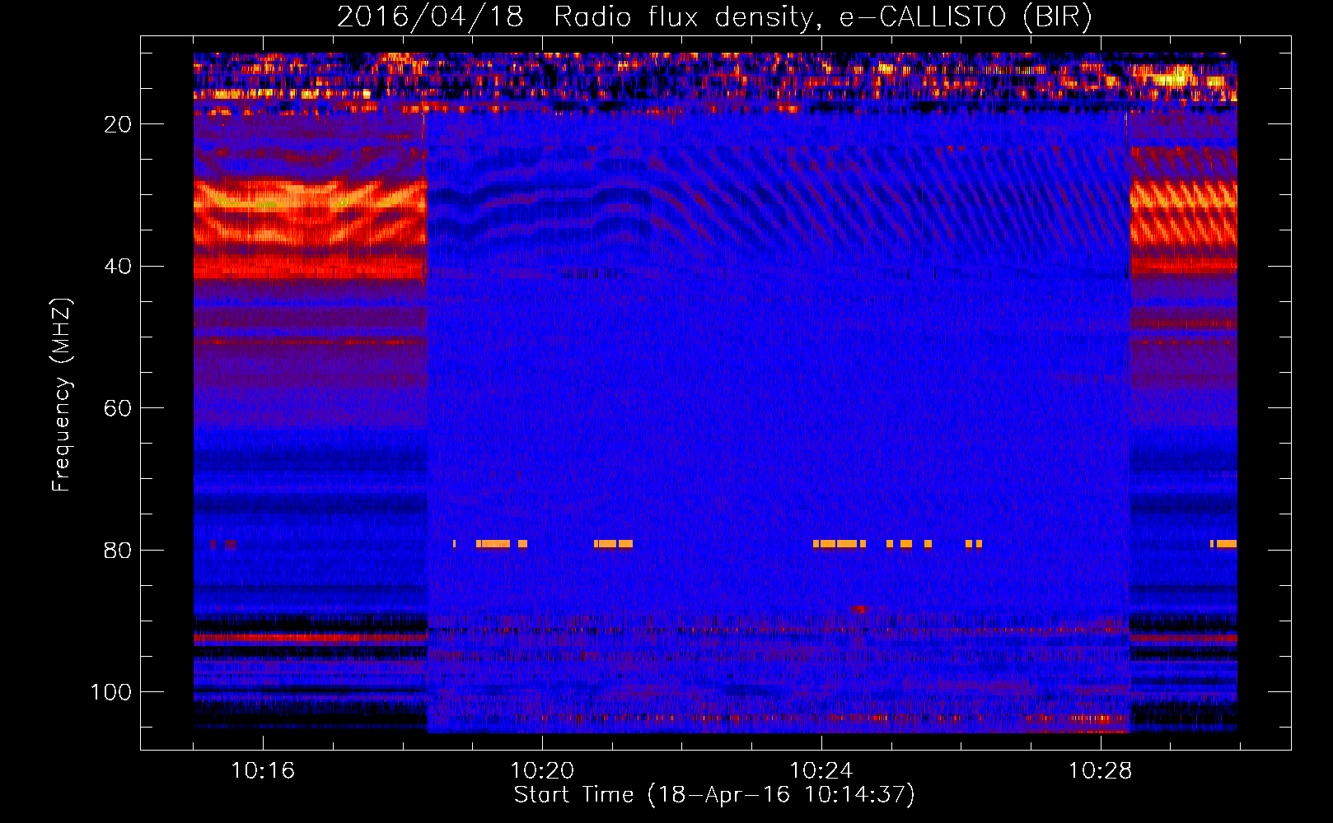Click the 10:16 time tick label

coord(263,771)
